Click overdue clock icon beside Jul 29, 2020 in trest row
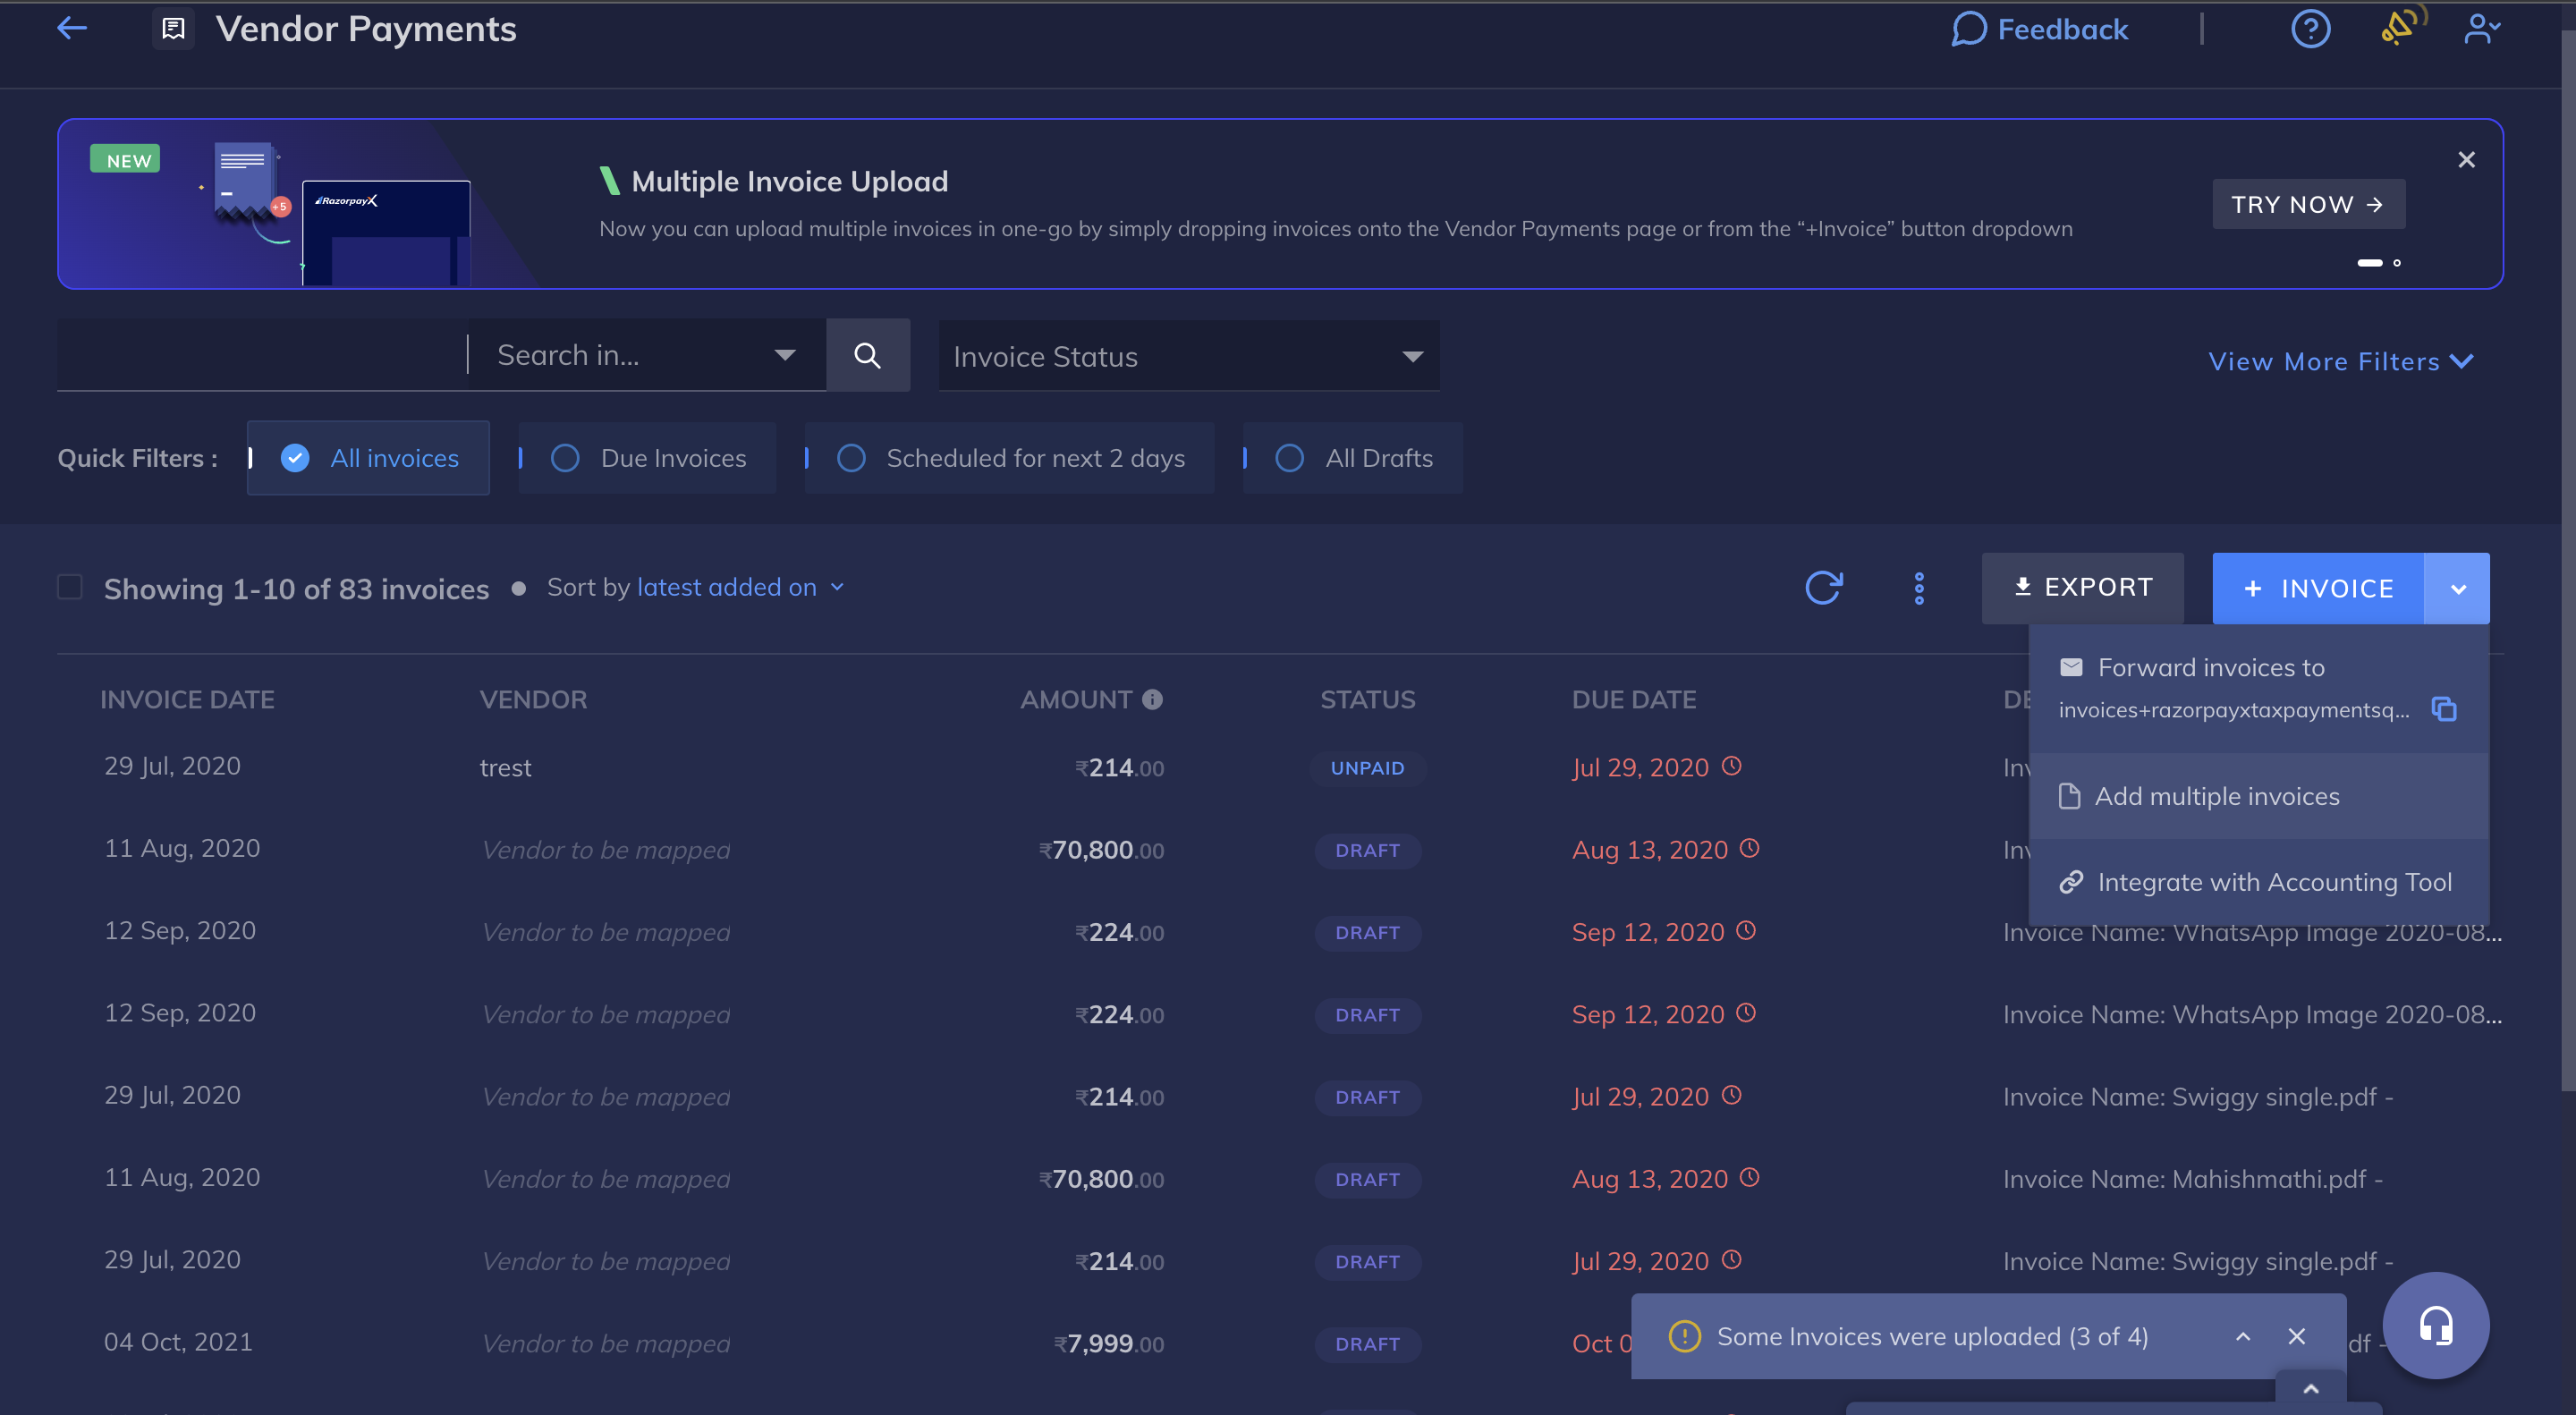This screenshot has height=1415, width=2576. click(x=1731, y=766)
